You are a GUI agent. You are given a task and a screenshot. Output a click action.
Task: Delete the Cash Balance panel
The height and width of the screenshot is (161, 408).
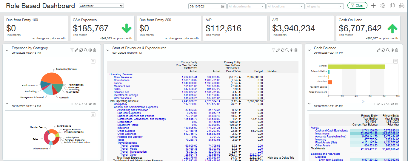(x=397, y=50)
